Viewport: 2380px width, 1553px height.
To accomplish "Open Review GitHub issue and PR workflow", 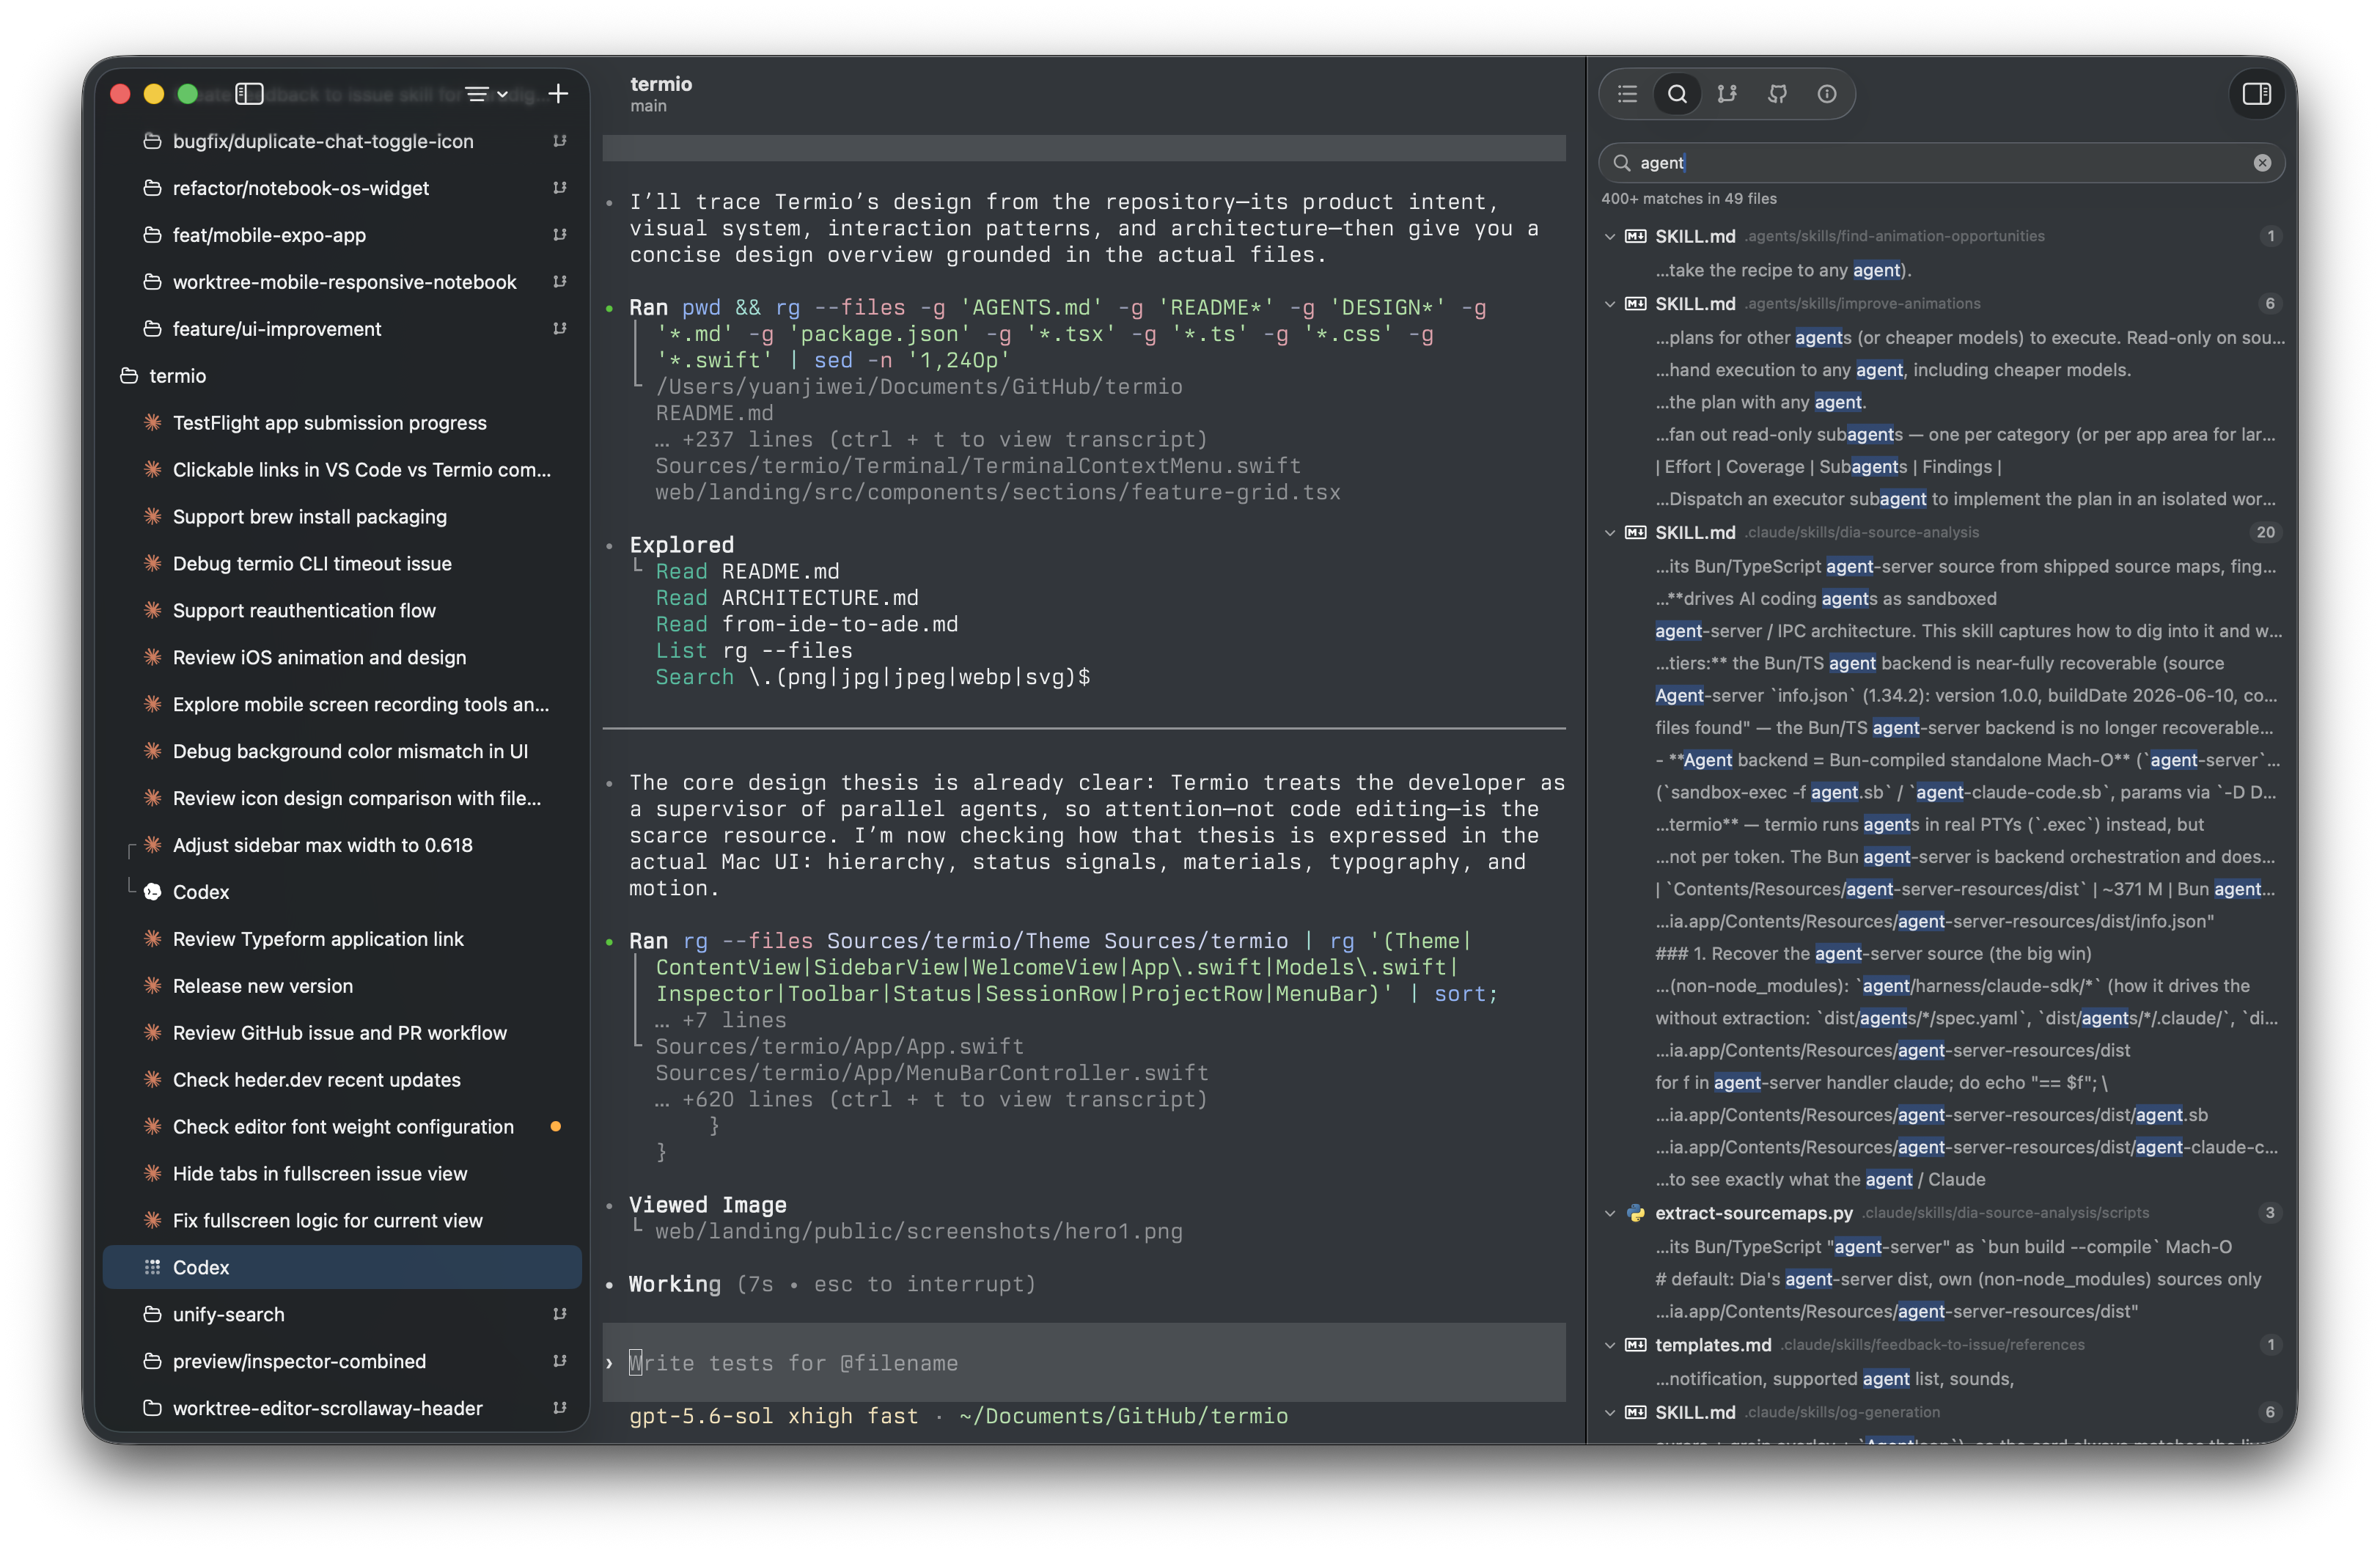I will pos(342,1033).
